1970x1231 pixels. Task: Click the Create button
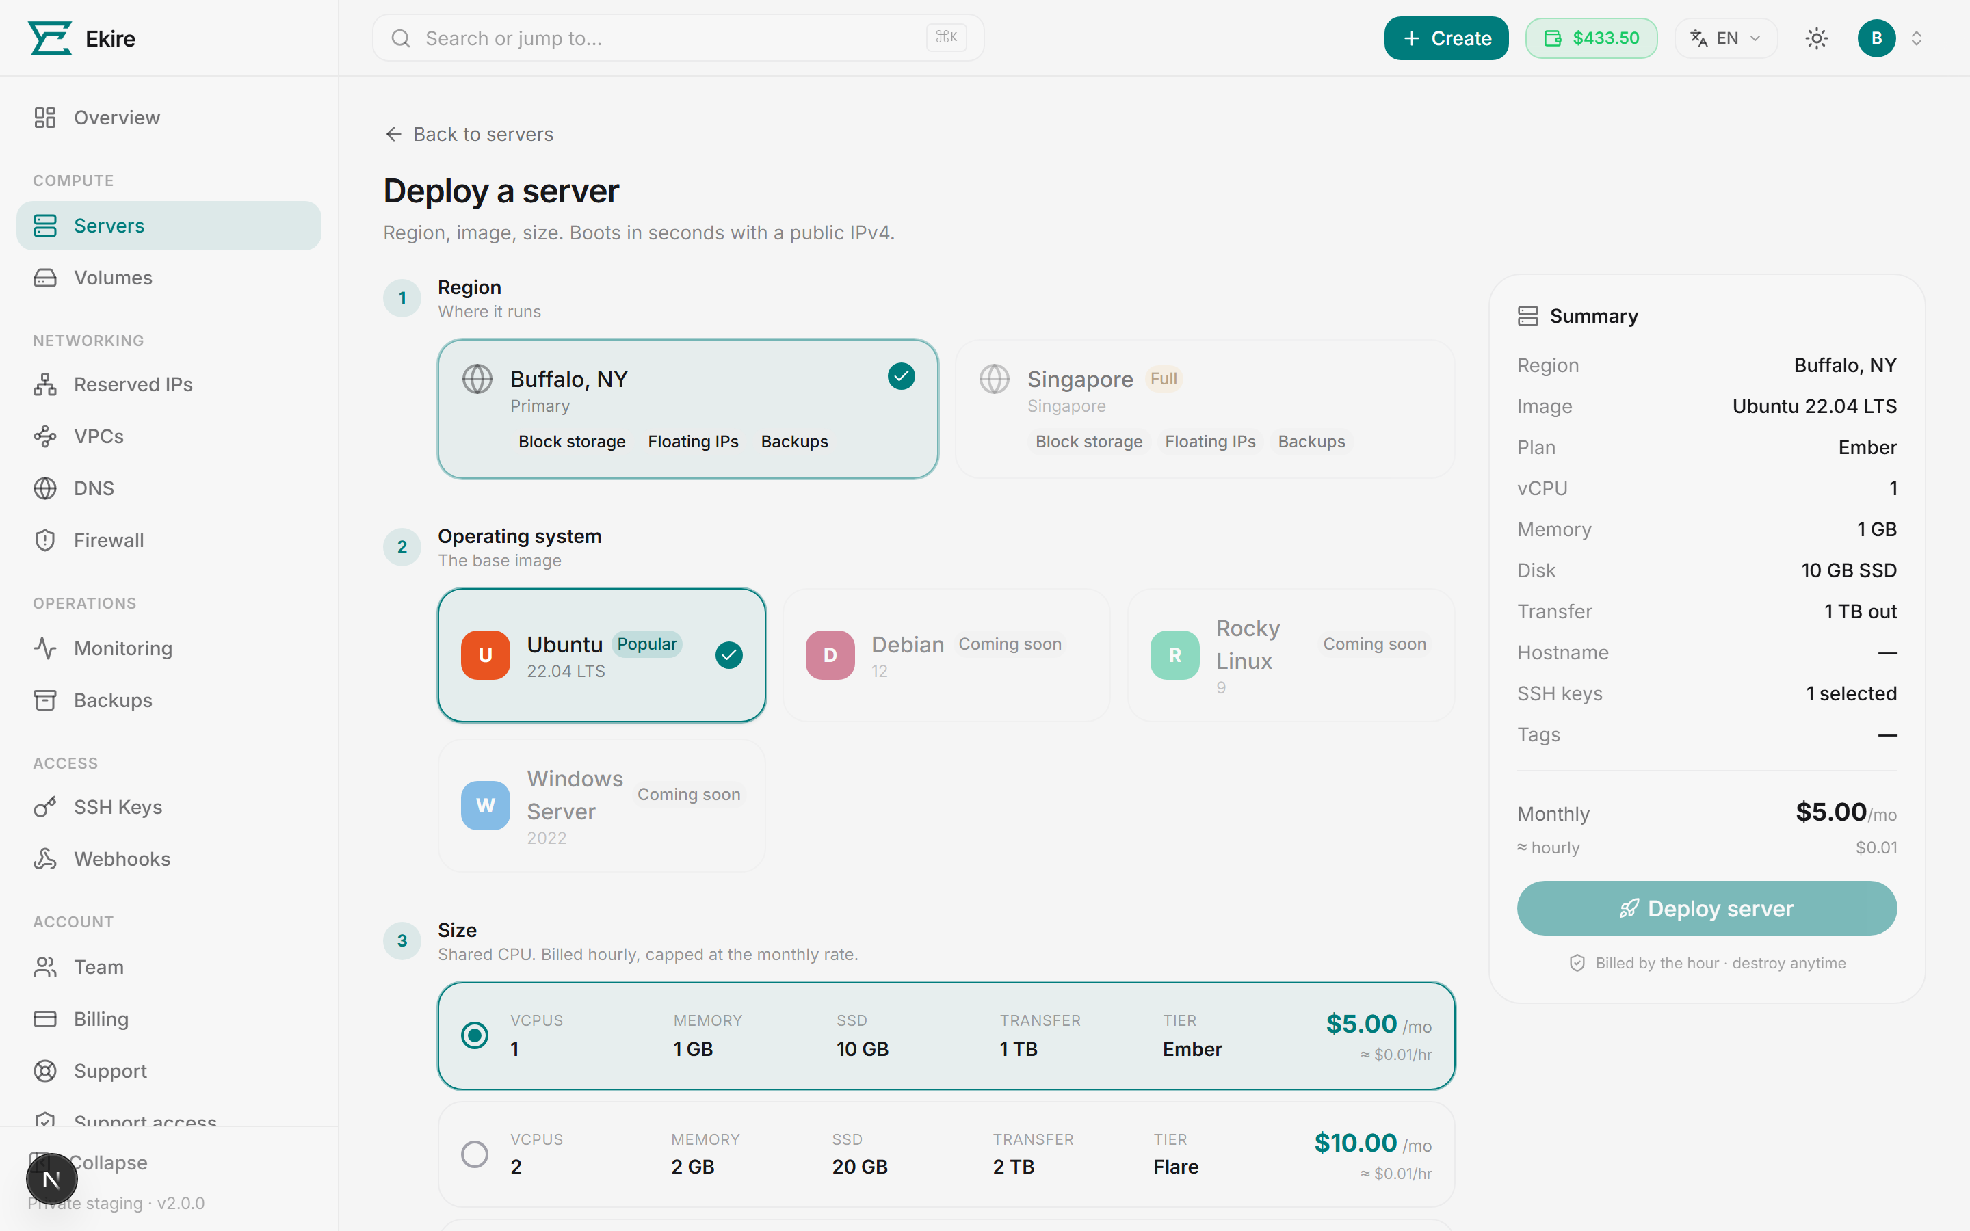(1446, 38)
